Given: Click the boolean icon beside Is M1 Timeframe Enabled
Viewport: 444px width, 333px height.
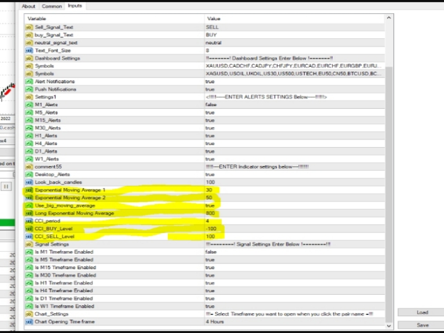Looking at the screenshot, I should 29,252.
